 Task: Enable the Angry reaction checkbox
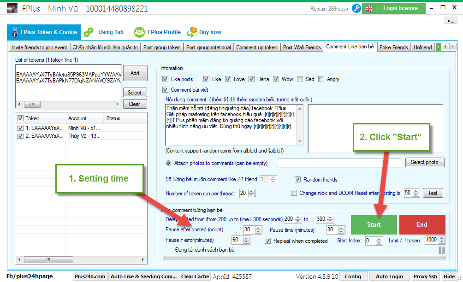pos(321,79)
